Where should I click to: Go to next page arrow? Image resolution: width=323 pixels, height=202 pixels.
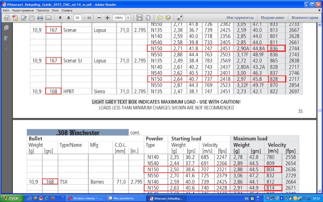68,18
